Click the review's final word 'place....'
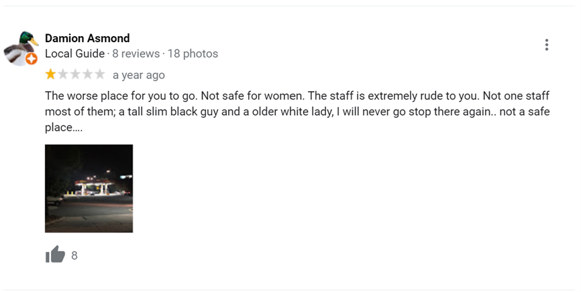The width and height of the screenshot is (581, 292). [64, 127]
